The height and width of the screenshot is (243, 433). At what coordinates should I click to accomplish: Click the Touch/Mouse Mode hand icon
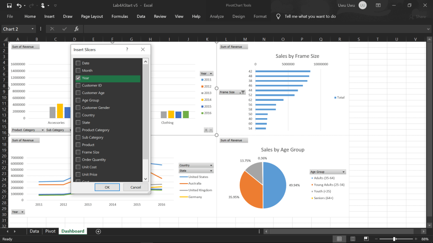tap(43, 5)
